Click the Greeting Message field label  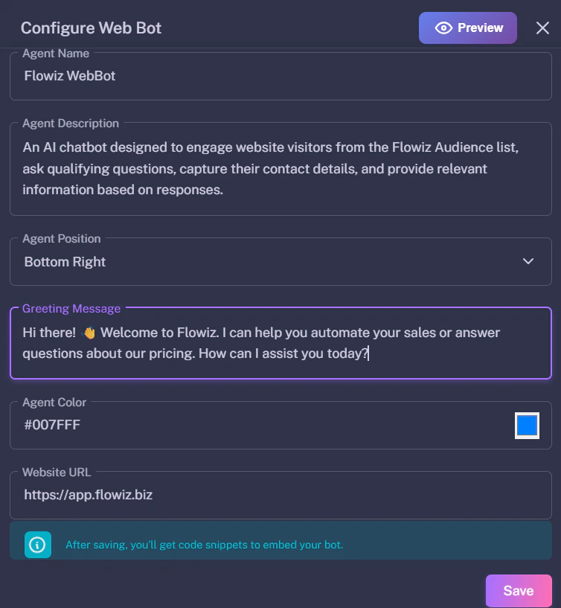pyautogui.click(x=71, y=308)
